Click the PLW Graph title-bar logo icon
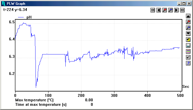Screen dimensions: 193x110 4,4
